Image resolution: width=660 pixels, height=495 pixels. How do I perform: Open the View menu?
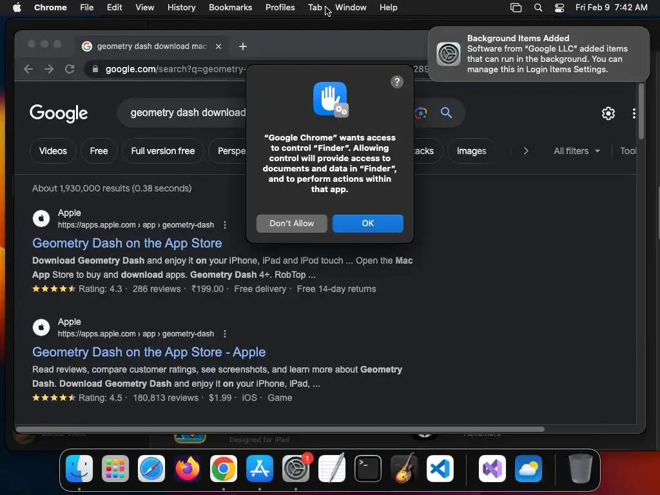pos(145,8)
